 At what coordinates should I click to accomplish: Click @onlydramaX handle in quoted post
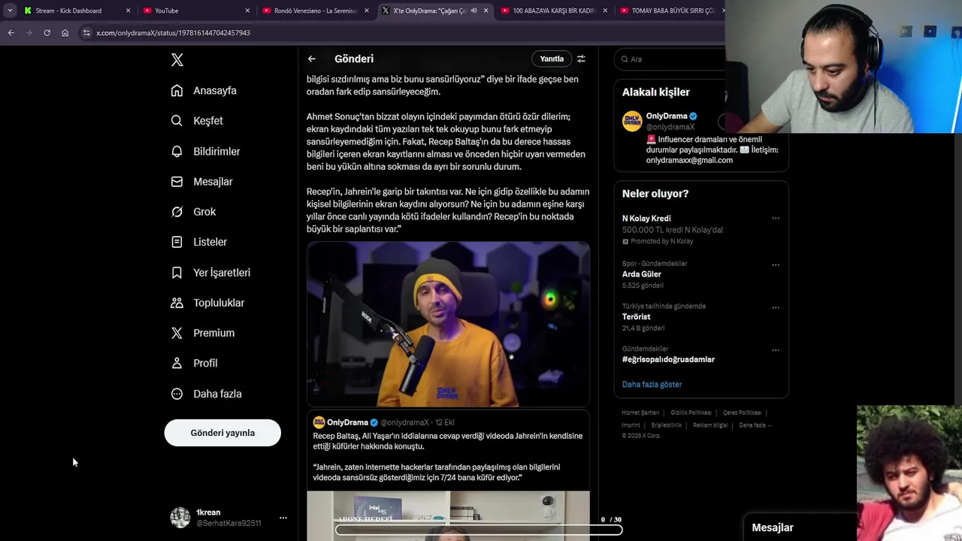404,422
